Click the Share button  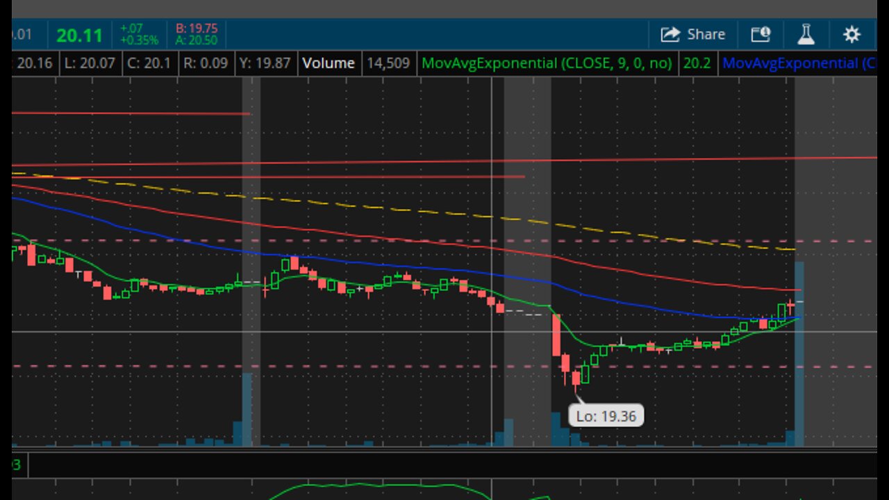tap(692, 34)
